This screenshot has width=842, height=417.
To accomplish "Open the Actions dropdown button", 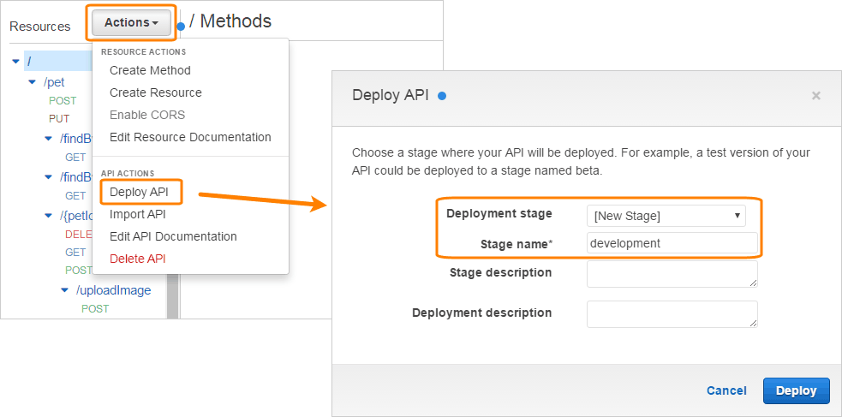I will click(x=131, y=23).
